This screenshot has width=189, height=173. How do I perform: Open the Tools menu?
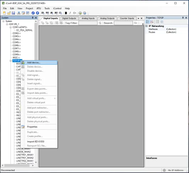pos(47,9)
